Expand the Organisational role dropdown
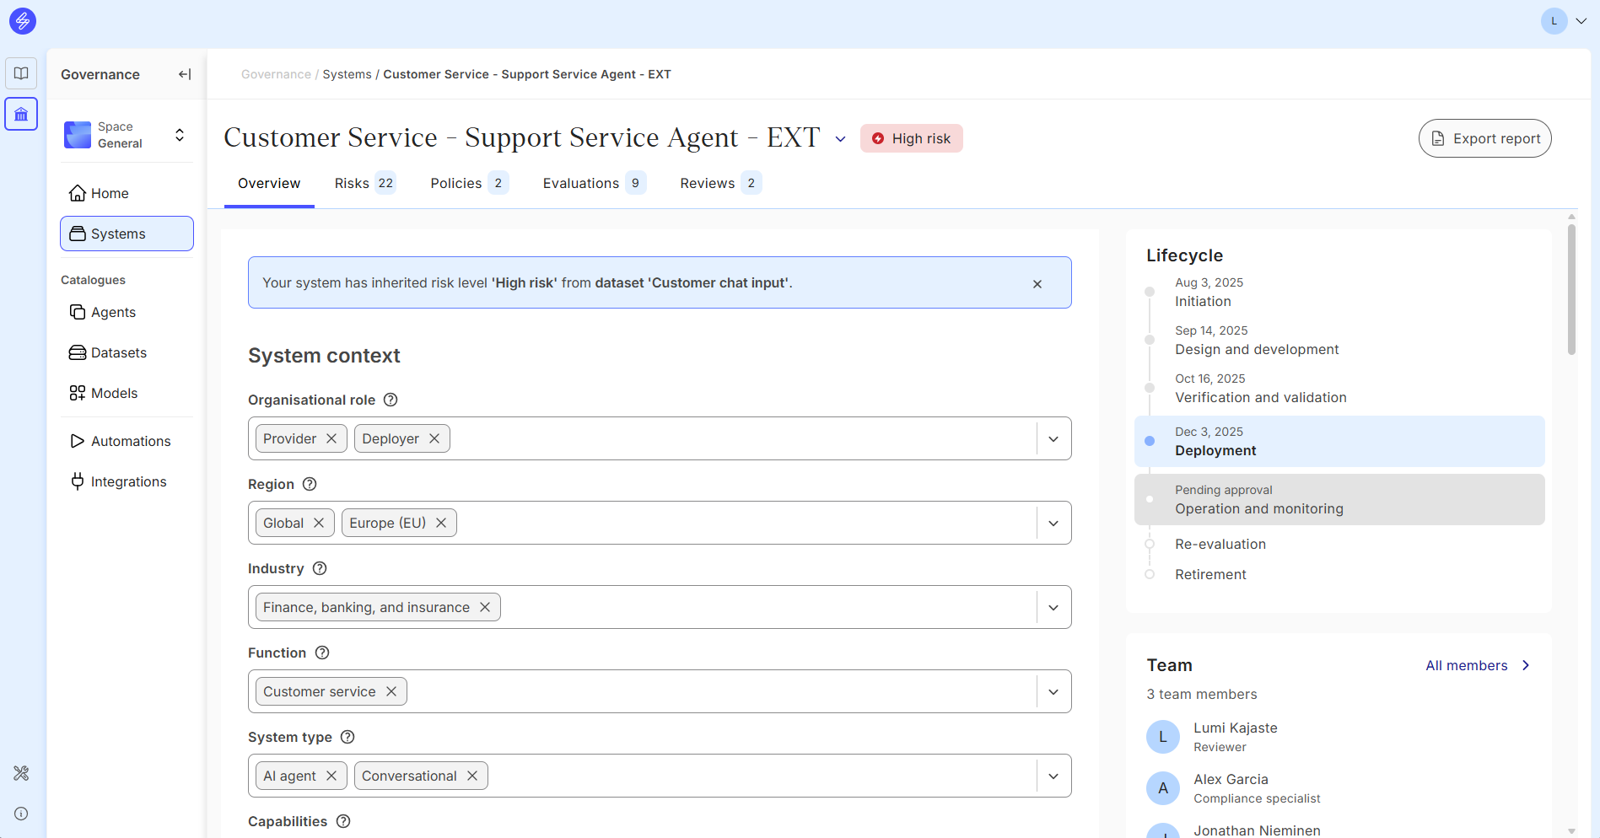 click(x=1053, y=438)
